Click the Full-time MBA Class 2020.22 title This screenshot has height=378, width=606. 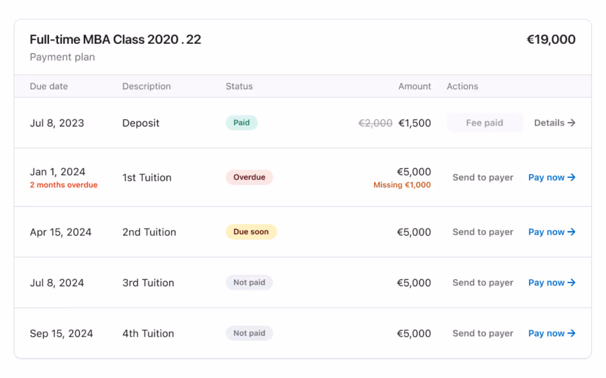point(115,39)
